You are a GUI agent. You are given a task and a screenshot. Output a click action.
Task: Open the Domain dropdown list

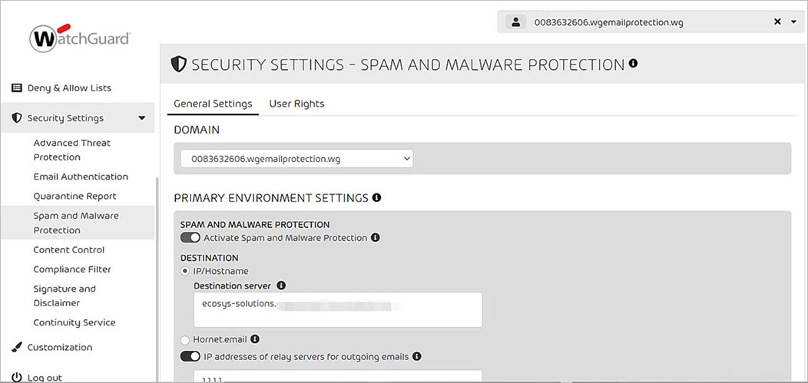[x=296, y=159]
